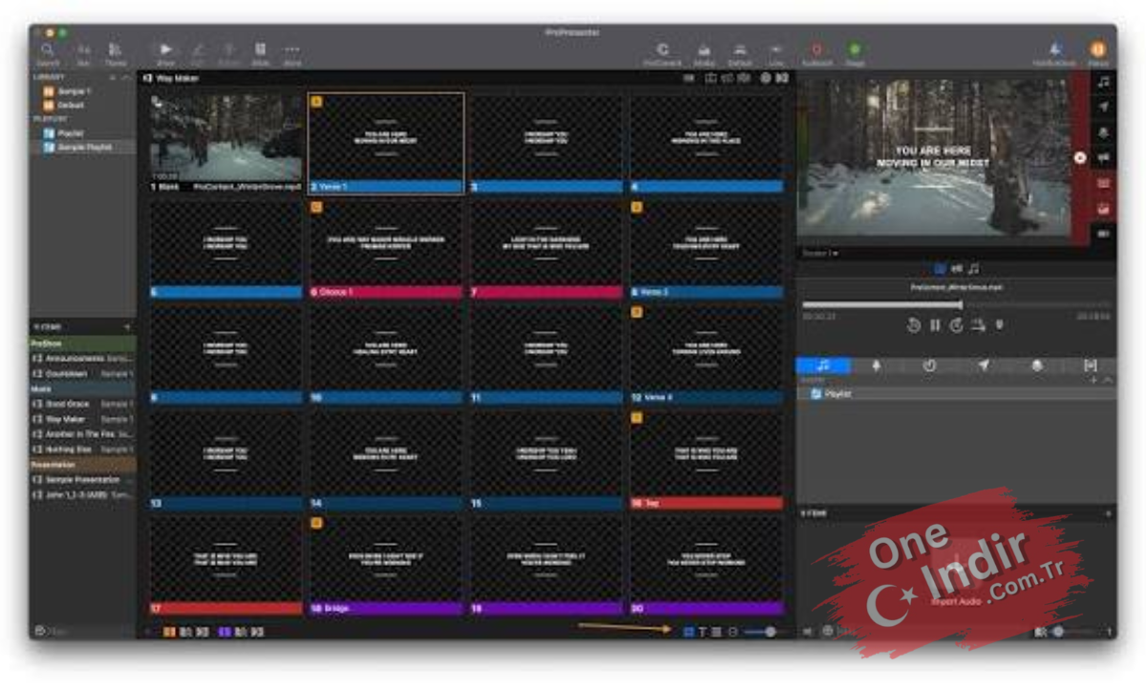Skip the video back using the rewind button
Viewport: 1146px width, 687px height.
coord(913,325)
